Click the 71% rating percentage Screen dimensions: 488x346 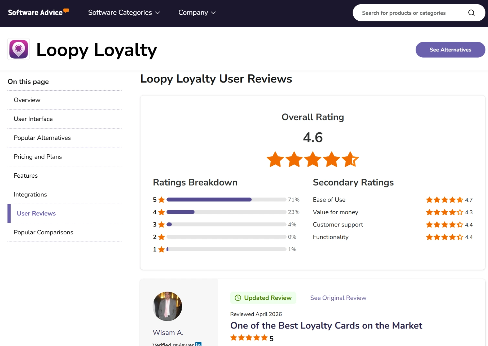point(294,200)
